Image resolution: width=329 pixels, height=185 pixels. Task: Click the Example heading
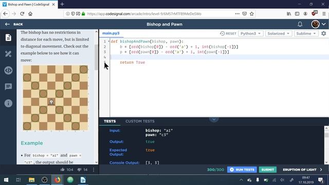(x=32, y=143)
